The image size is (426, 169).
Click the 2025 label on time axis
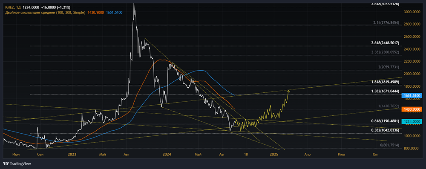coord(274,155)
